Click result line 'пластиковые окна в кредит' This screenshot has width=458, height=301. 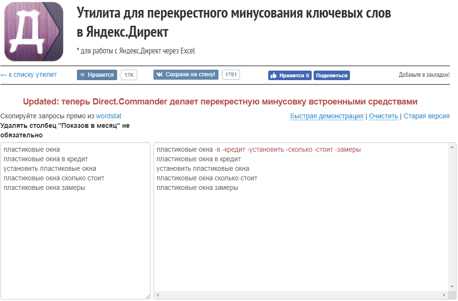click(x=198, y=159)
